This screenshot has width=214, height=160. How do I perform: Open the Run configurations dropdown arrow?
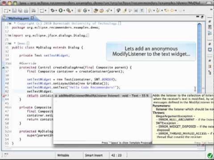click(64, 11)
